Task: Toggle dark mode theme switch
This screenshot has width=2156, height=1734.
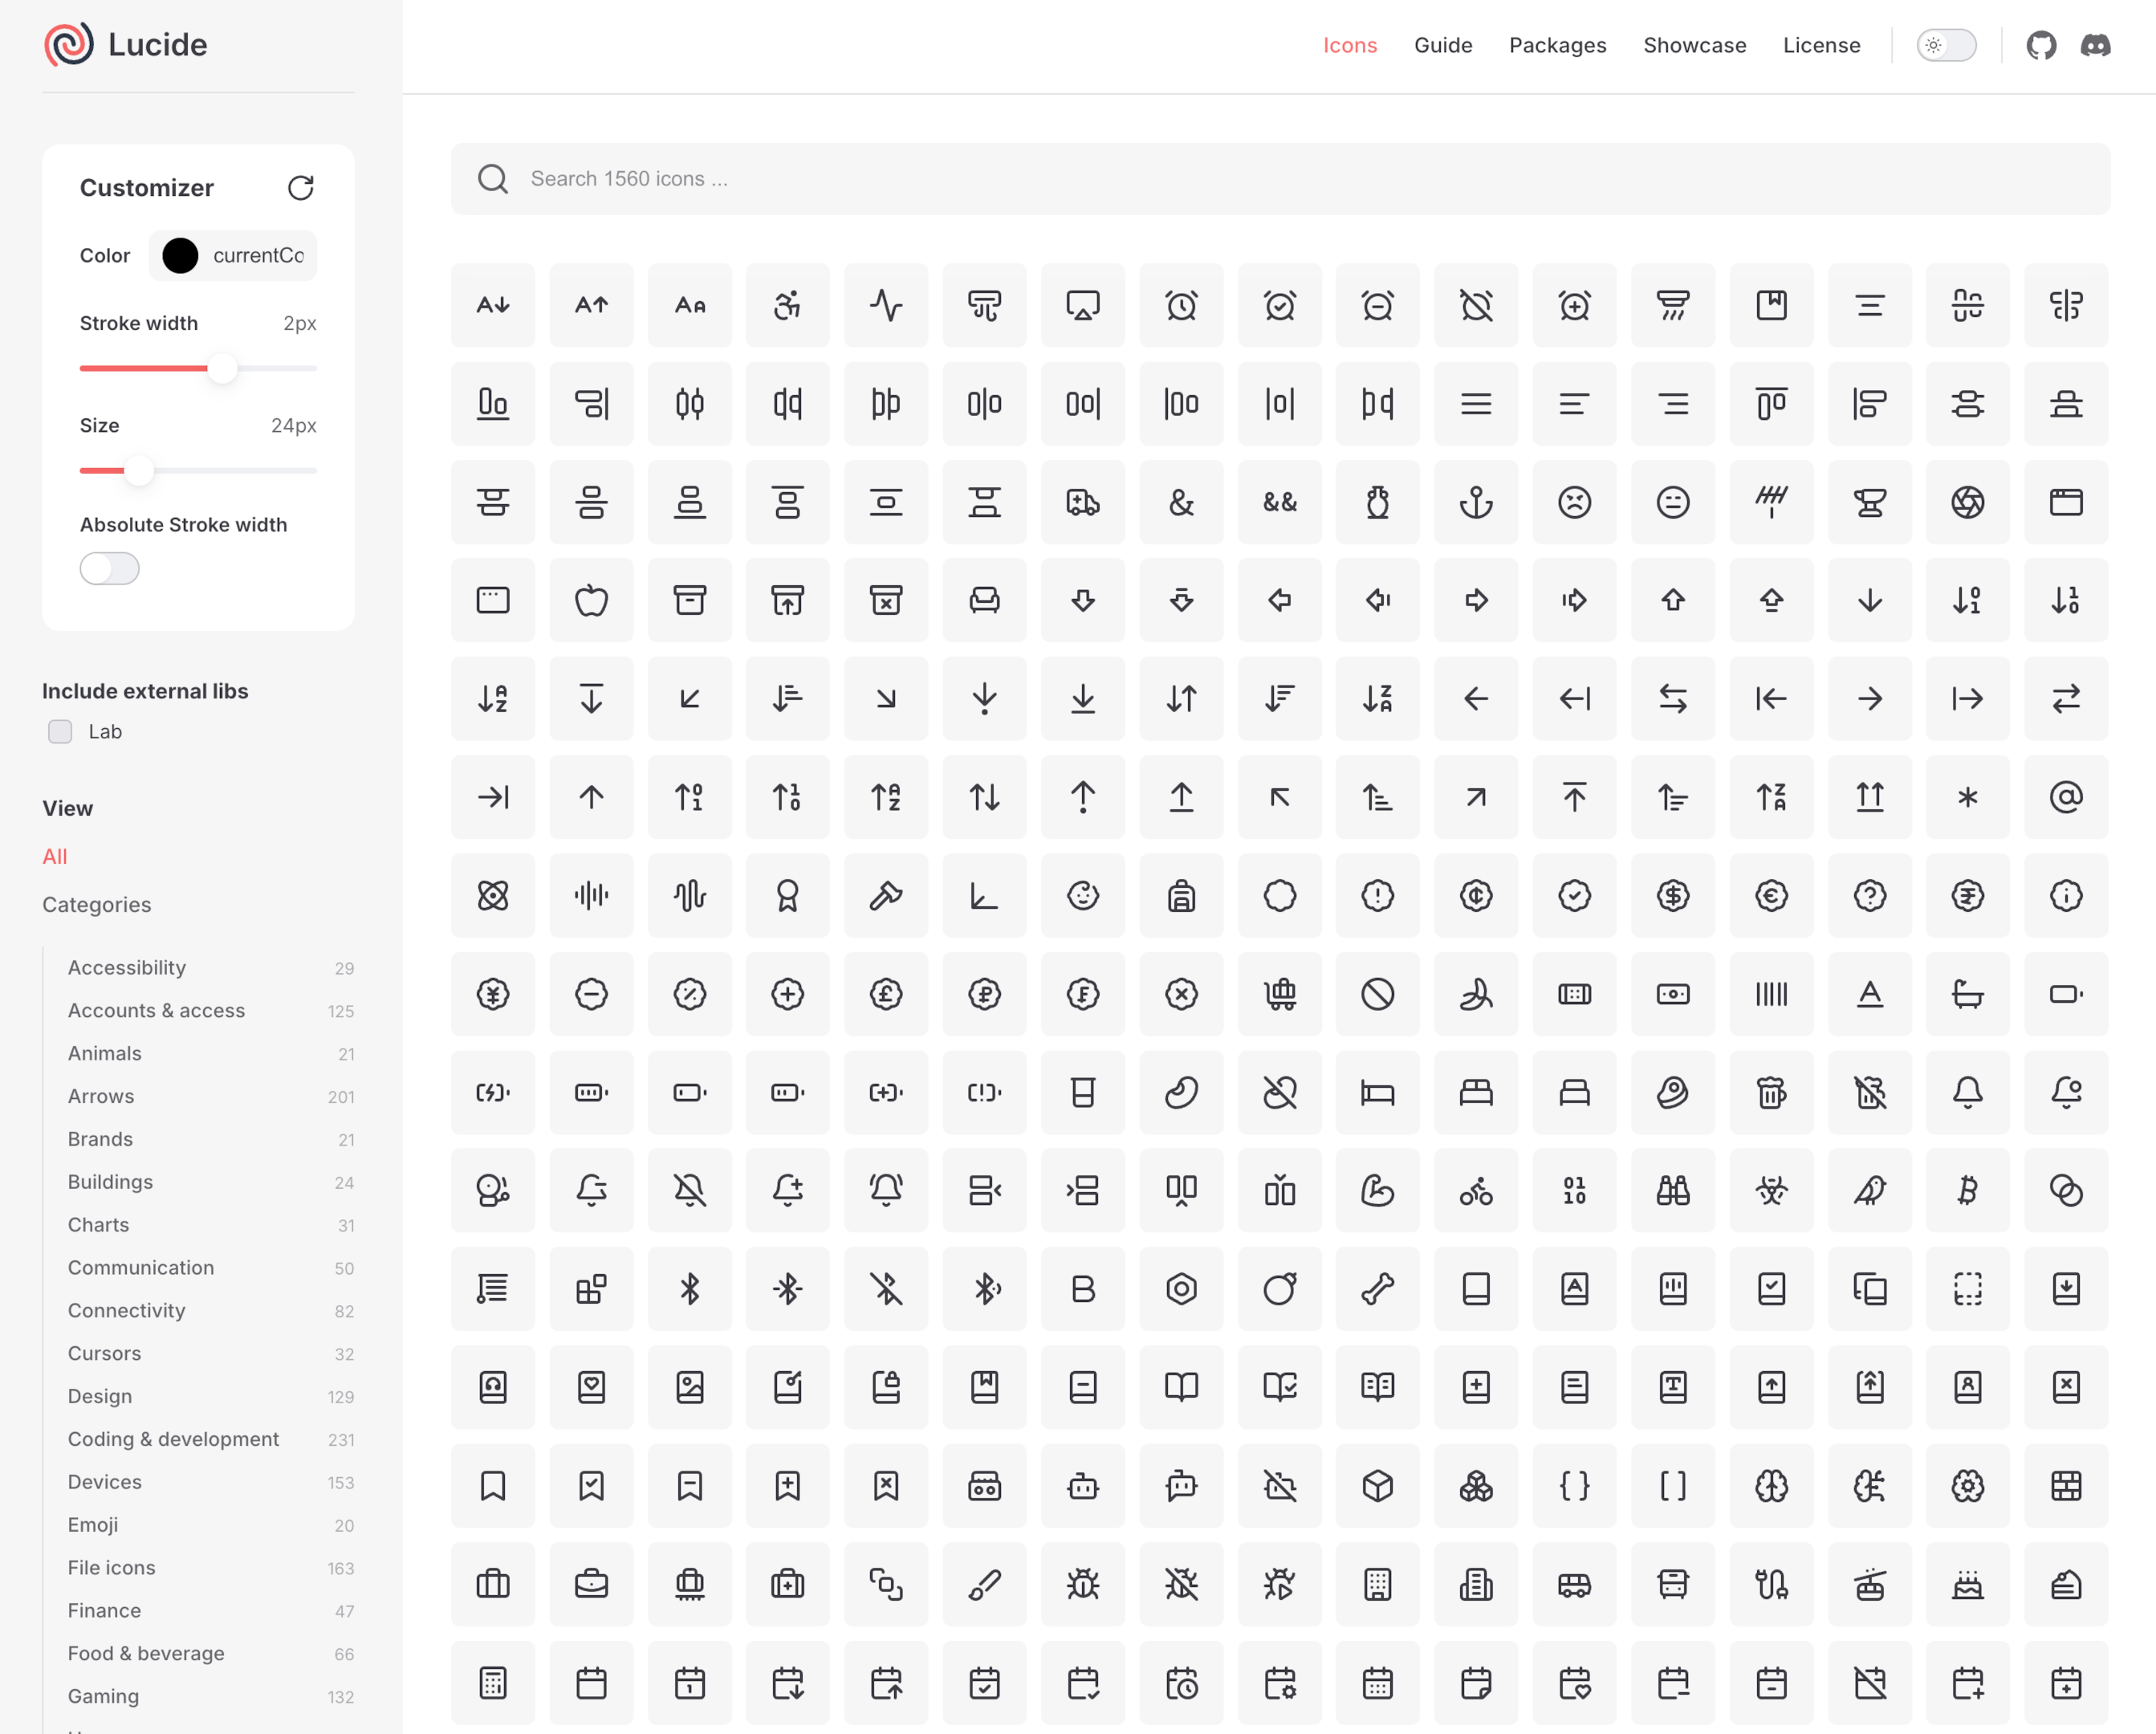Action: tap(1944, 45)
